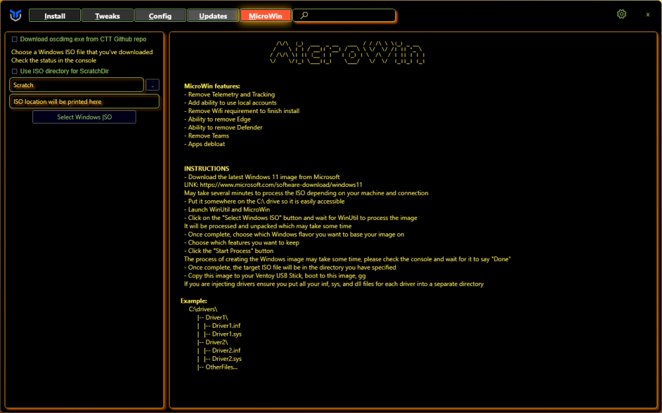Click the MicroWin features heading

(x=212, y=86)
